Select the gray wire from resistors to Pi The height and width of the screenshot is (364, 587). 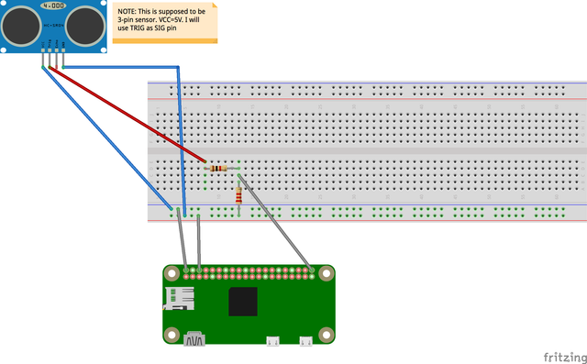(x=275, y=222)
